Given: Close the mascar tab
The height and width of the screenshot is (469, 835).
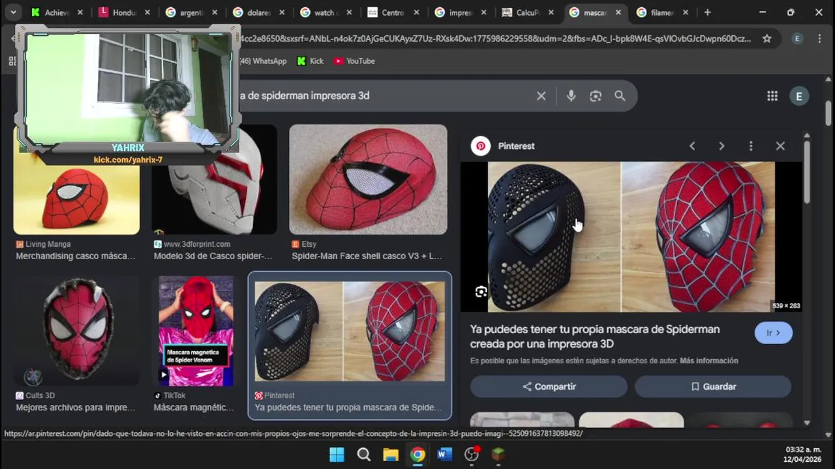Looking at the screenshot, I should [618, 12].
